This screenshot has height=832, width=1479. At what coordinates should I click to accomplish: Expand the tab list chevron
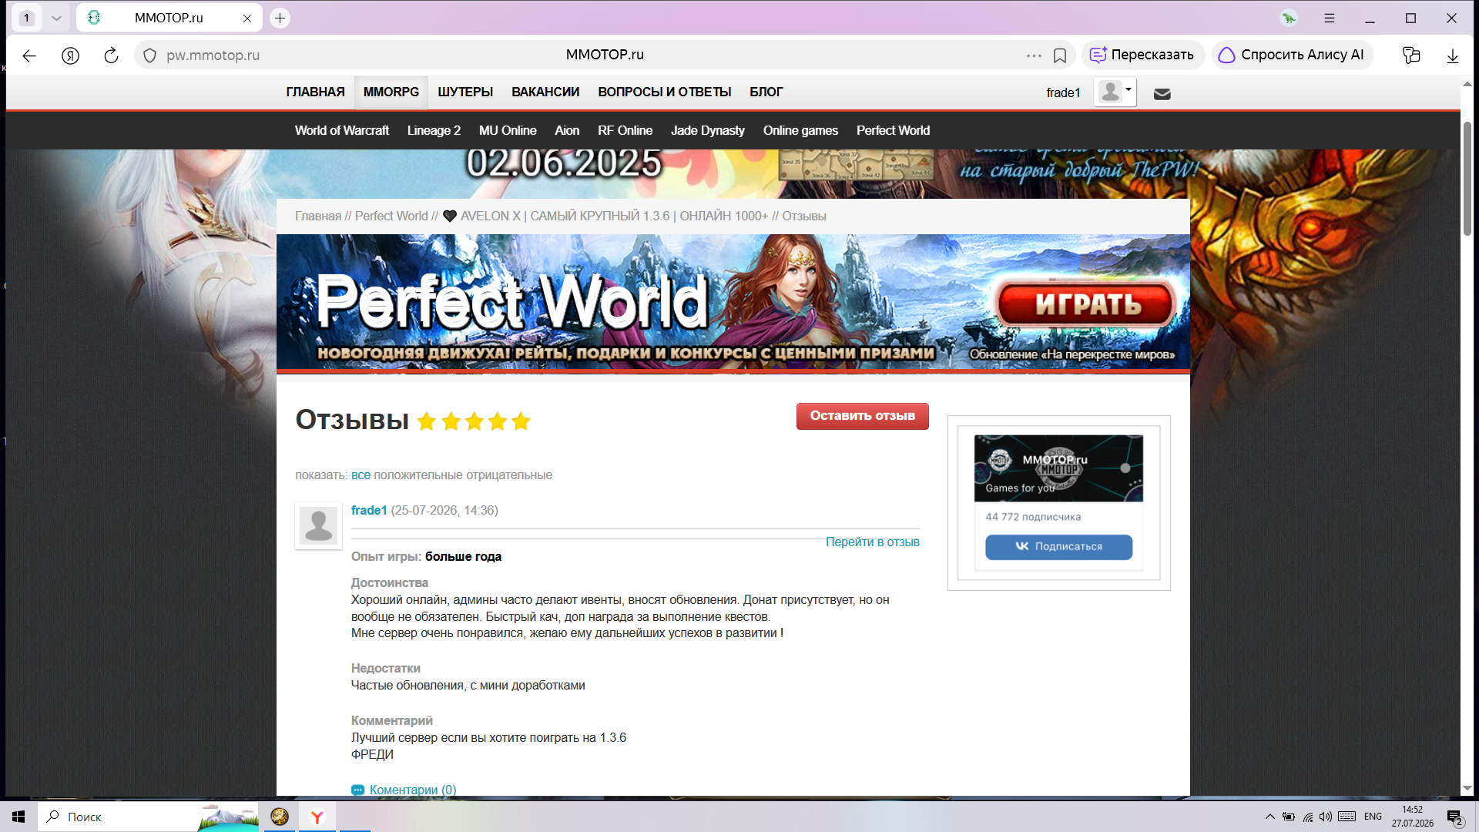coord(56,18)
